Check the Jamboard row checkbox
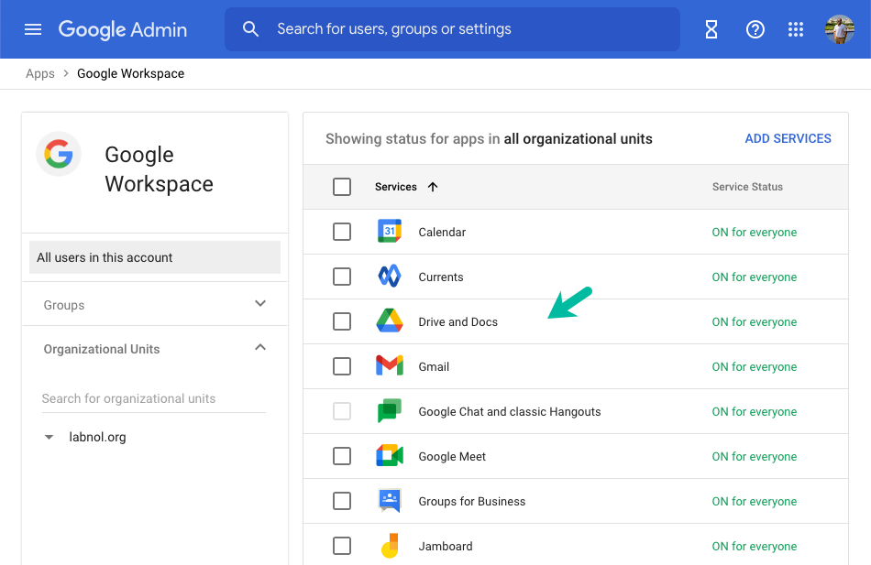The image size is (871, 565). 342,546
